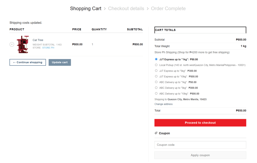Select ABC Delivery up to 1kg
The height and width of the screenshot is (163, 257).
(x=156, y=82)
